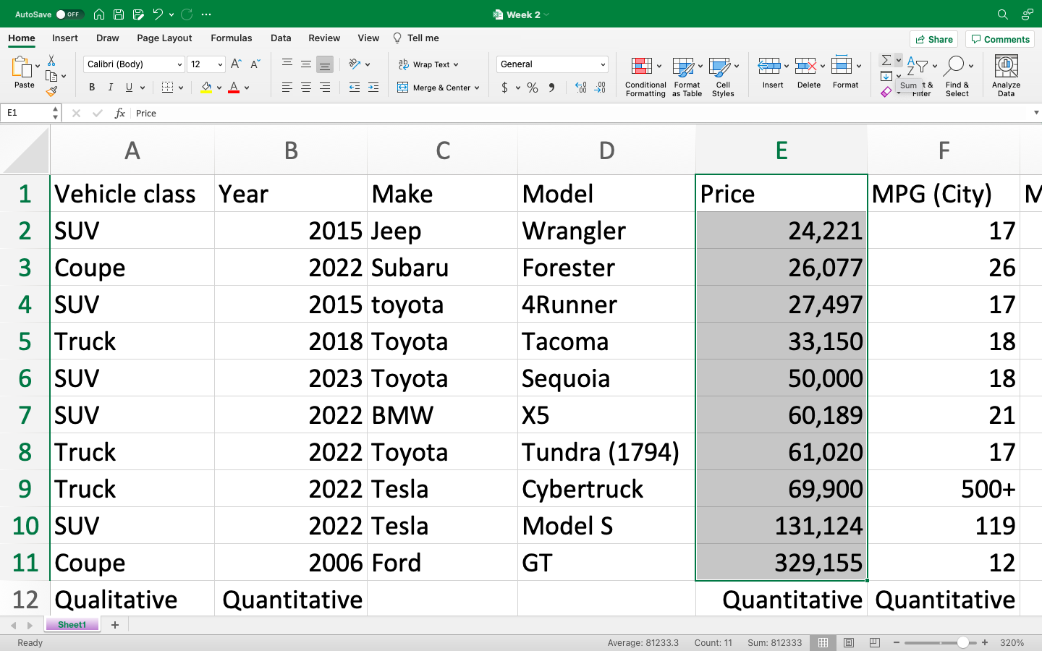Toggle Wrap Text for the selection

[428, 64]
